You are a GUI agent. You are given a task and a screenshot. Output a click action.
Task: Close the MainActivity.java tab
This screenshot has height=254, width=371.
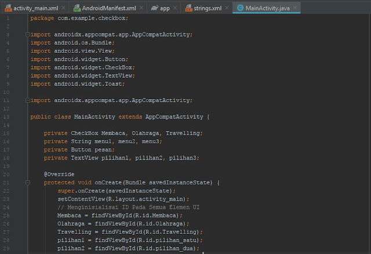(295, 8)
